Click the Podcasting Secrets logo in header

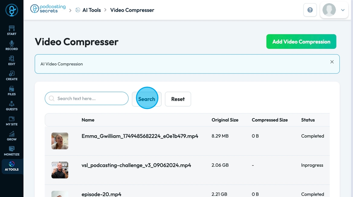[48, 9]
